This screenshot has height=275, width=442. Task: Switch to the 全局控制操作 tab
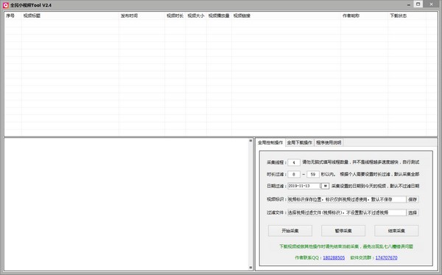pos(270,142)
